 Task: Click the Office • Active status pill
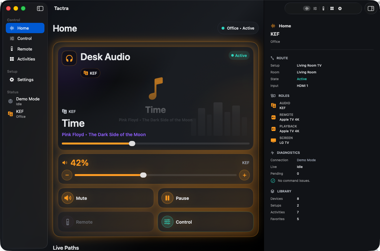(x=238, y=28)
